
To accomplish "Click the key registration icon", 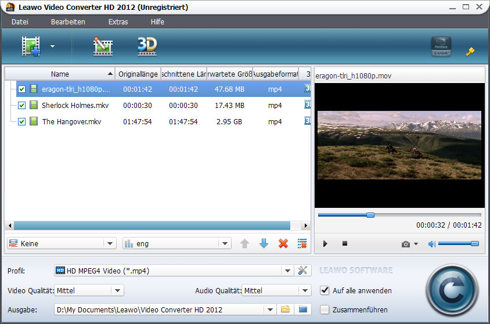I will [470, 51].
